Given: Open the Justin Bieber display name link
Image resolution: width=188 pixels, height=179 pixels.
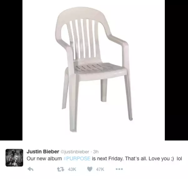Looking at the screenshot, I should click(43, 152).
